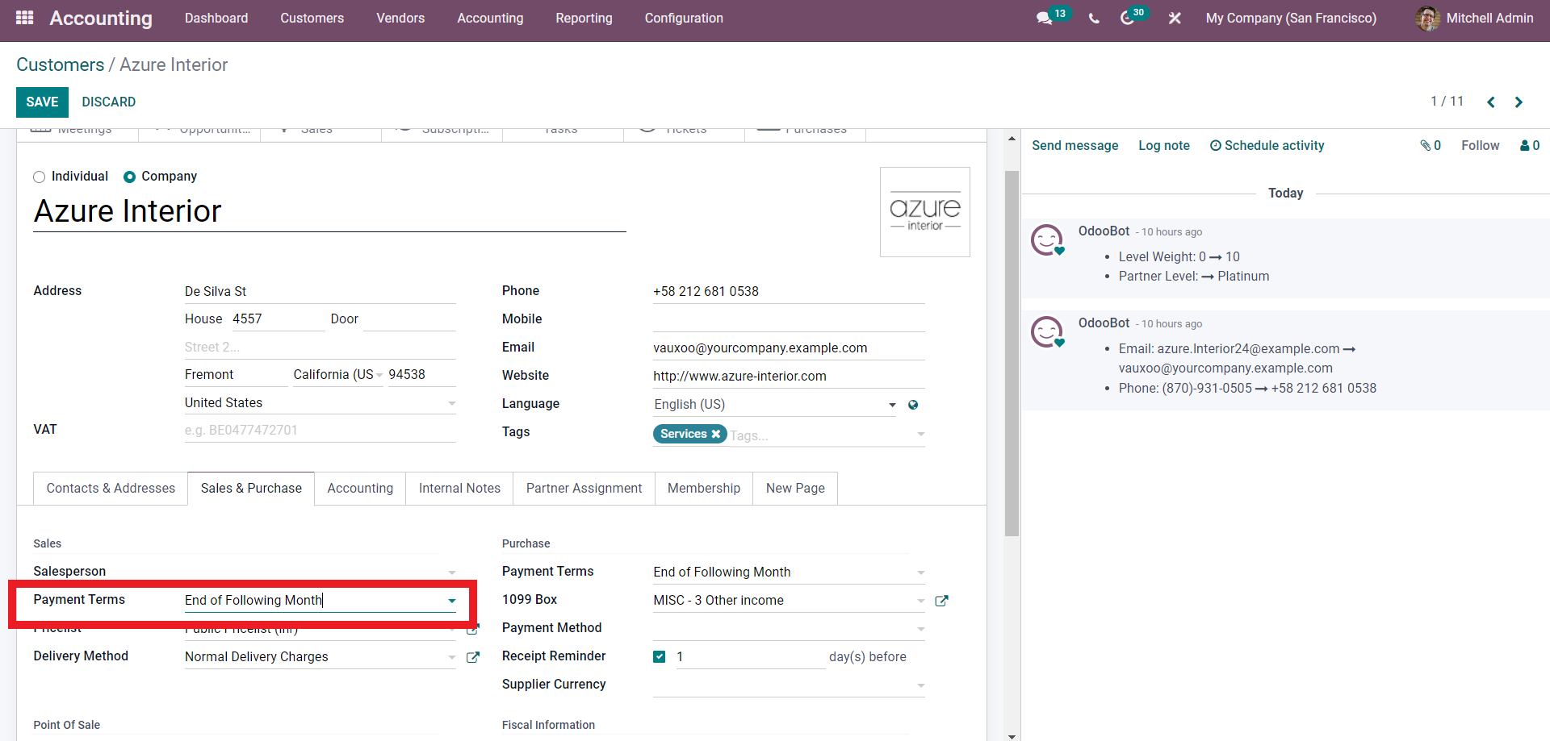Screen dimensions: 1550x741
Task: Click the VAT input field
Action: pyautogui.click(x=320, y=431)
